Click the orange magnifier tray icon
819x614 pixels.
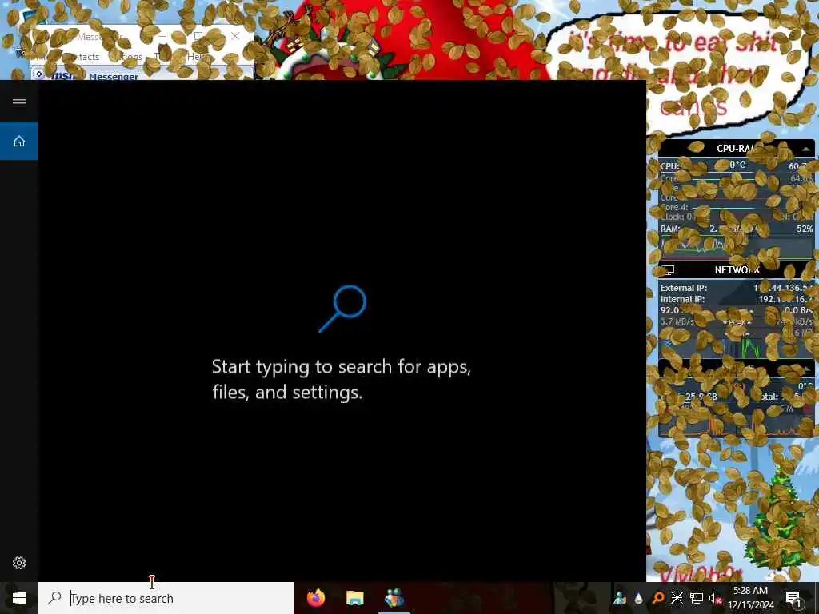click(x=657, y=598)
